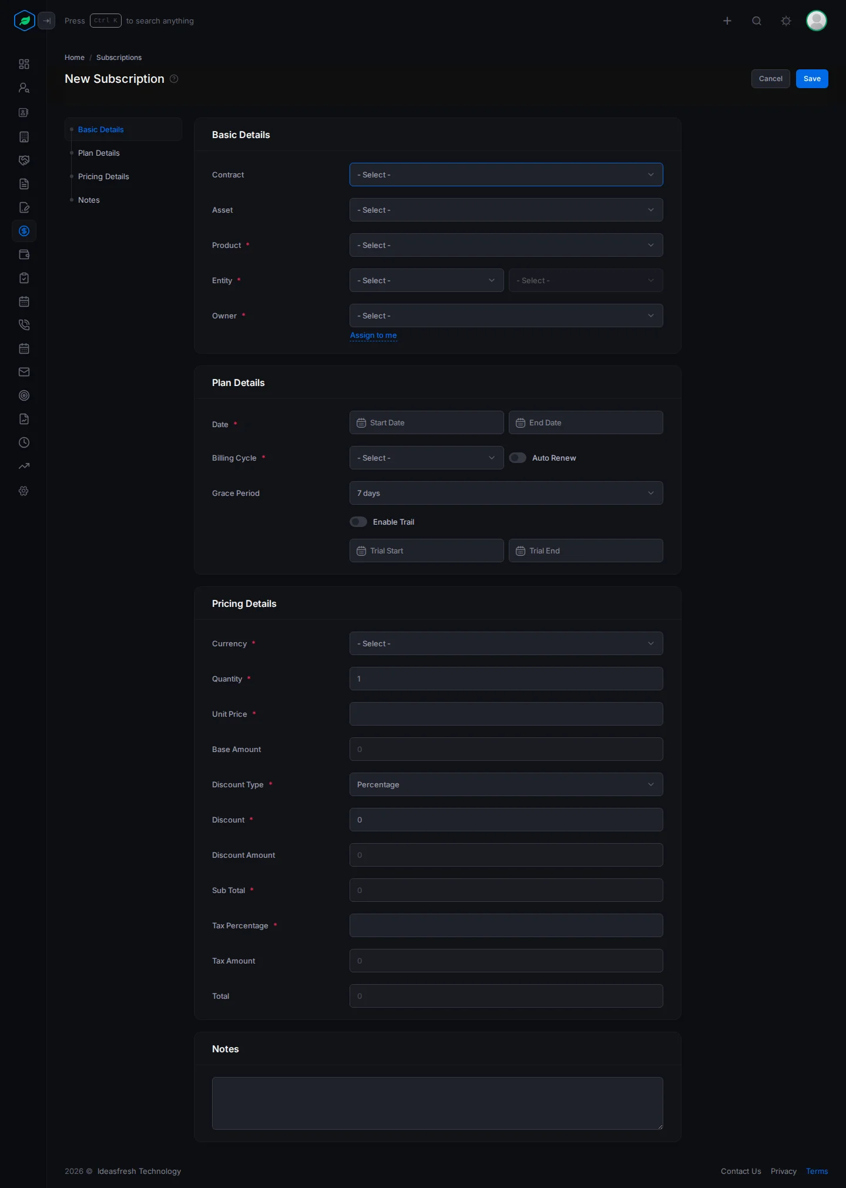
Task: Click the search magnifier in top bar
Action: point(757,21)
